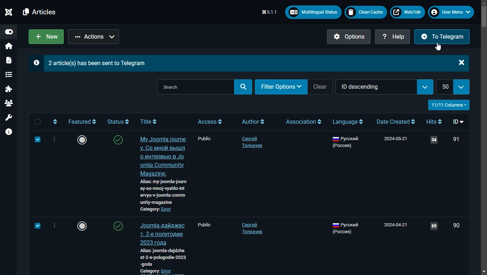Open the 11/11 Columns dropdown

click(449, 105)
